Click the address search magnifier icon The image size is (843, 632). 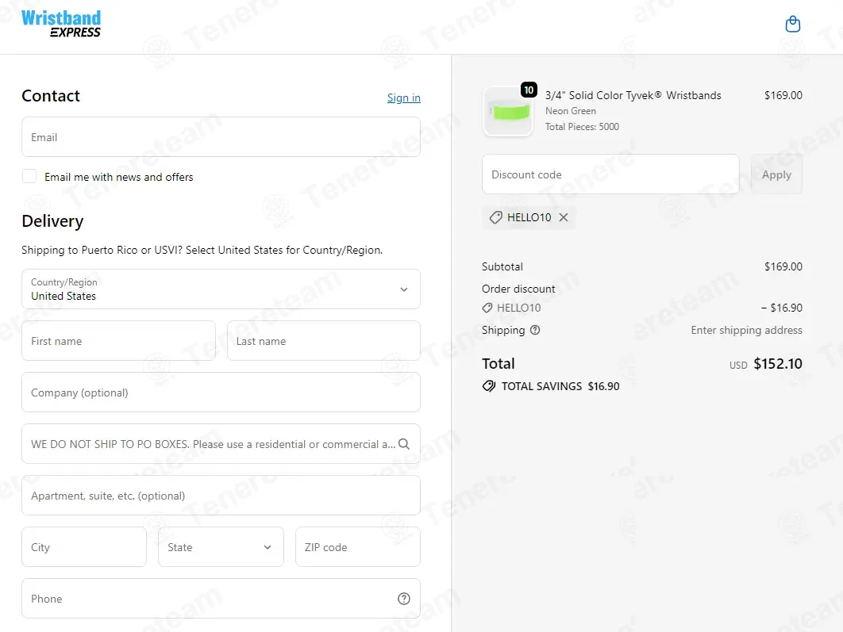(404, 444)
